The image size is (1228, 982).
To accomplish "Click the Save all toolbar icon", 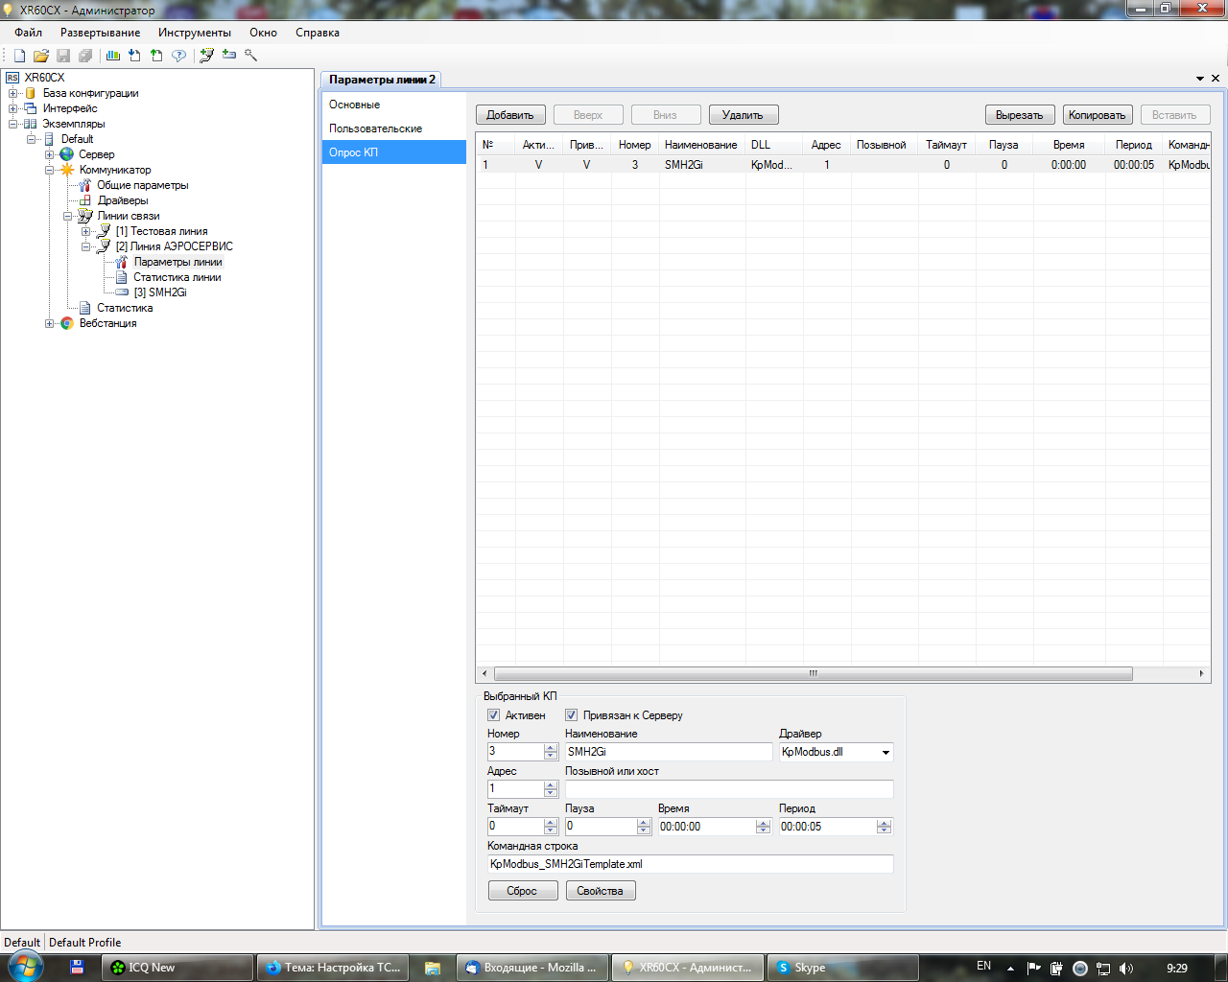I will pos(85,56).
